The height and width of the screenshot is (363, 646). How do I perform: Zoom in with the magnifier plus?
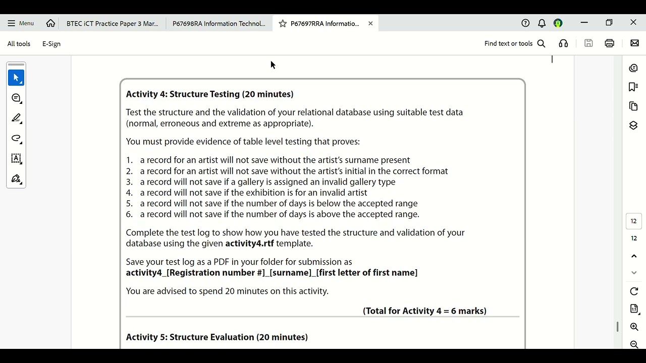[634, 327]
